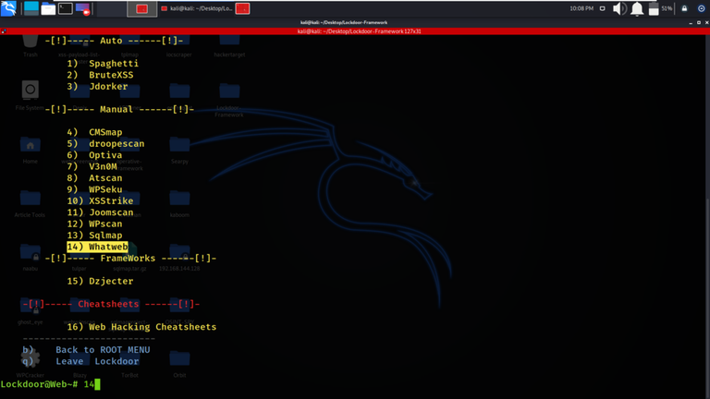Click the '3) Jdorker' menu line
Screen dimensions: 710x399
(97, 87)
